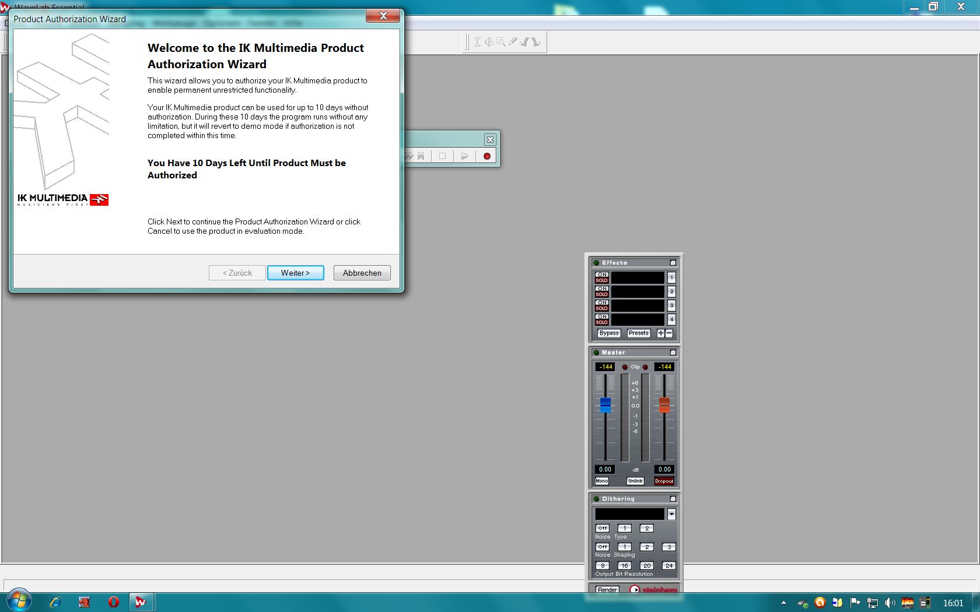Solo effect slot 1
Screen dimensions: 980x612
point(602,280)
